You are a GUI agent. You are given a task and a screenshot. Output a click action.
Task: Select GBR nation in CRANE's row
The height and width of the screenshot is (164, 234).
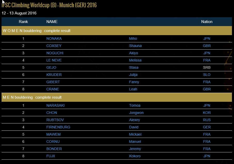(x=207, y=89)
